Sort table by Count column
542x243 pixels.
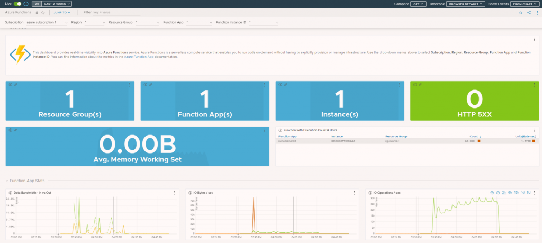point(475,136)
